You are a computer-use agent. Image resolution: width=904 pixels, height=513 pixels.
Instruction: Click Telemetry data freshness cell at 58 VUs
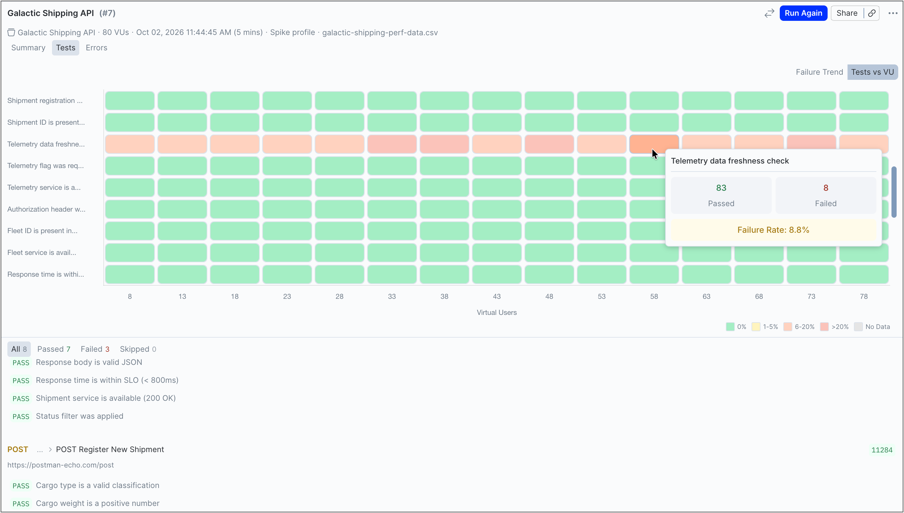tap(654, 144)
